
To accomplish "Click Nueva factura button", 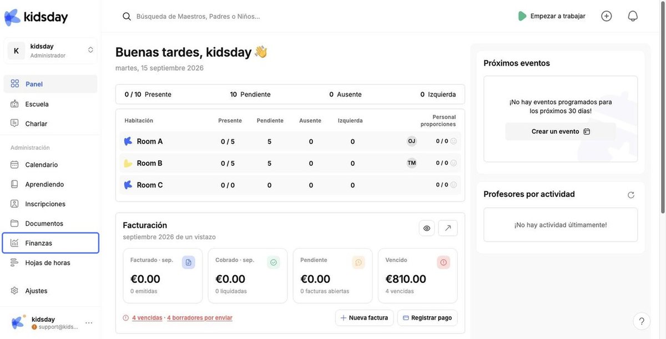I will coord(364,318).
